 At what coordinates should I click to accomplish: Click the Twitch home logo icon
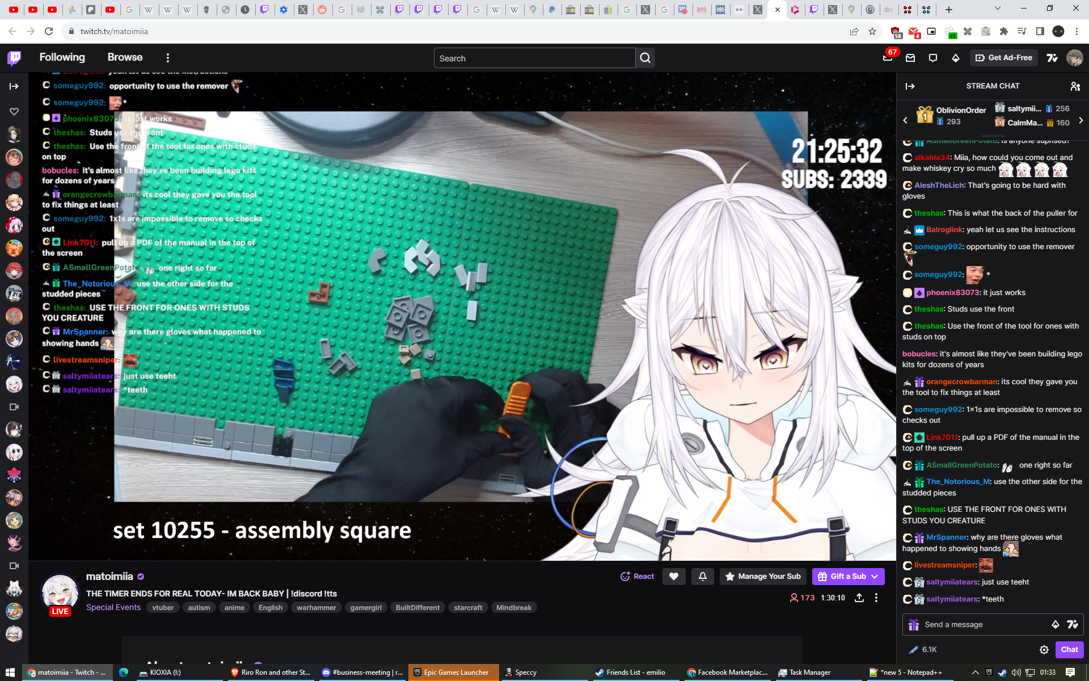15,57
